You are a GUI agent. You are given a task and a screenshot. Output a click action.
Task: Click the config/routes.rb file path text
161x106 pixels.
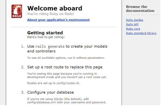click(x=68, y=83)
